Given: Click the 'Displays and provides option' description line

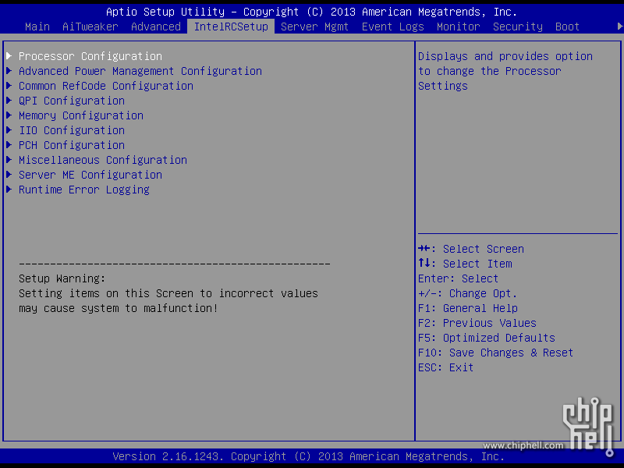Looking at the screenshot, I should pyautogui.click(x=505, y=56).
